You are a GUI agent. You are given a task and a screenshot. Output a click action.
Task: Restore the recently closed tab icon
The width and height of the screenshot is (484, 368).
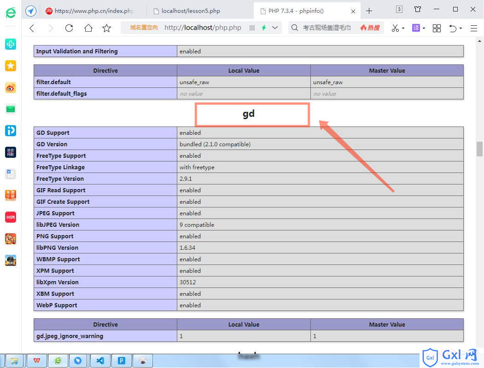pyautogui.click(x=453, y=28)
